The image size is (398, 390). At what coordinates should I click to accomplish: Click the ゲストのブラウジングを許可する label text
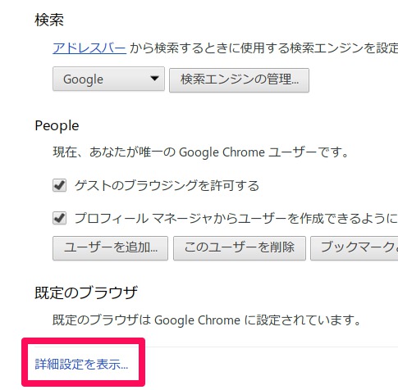pos(167,186)
